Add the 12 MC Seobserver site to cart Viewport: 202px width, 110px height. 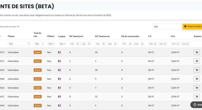point(197,97)
